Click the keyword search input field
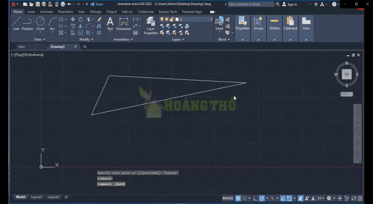 (251, 4)
